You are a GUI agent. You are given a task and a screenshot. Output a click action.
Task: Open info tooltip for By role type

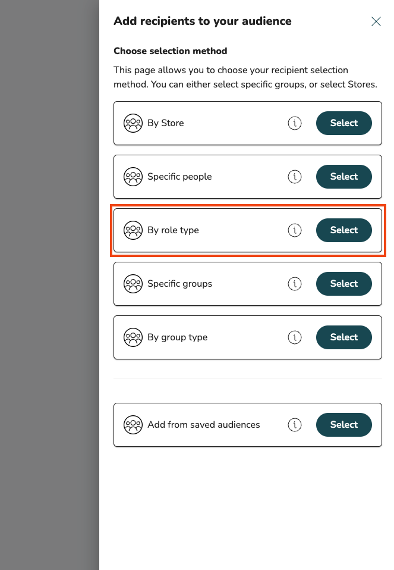point(295,230)
